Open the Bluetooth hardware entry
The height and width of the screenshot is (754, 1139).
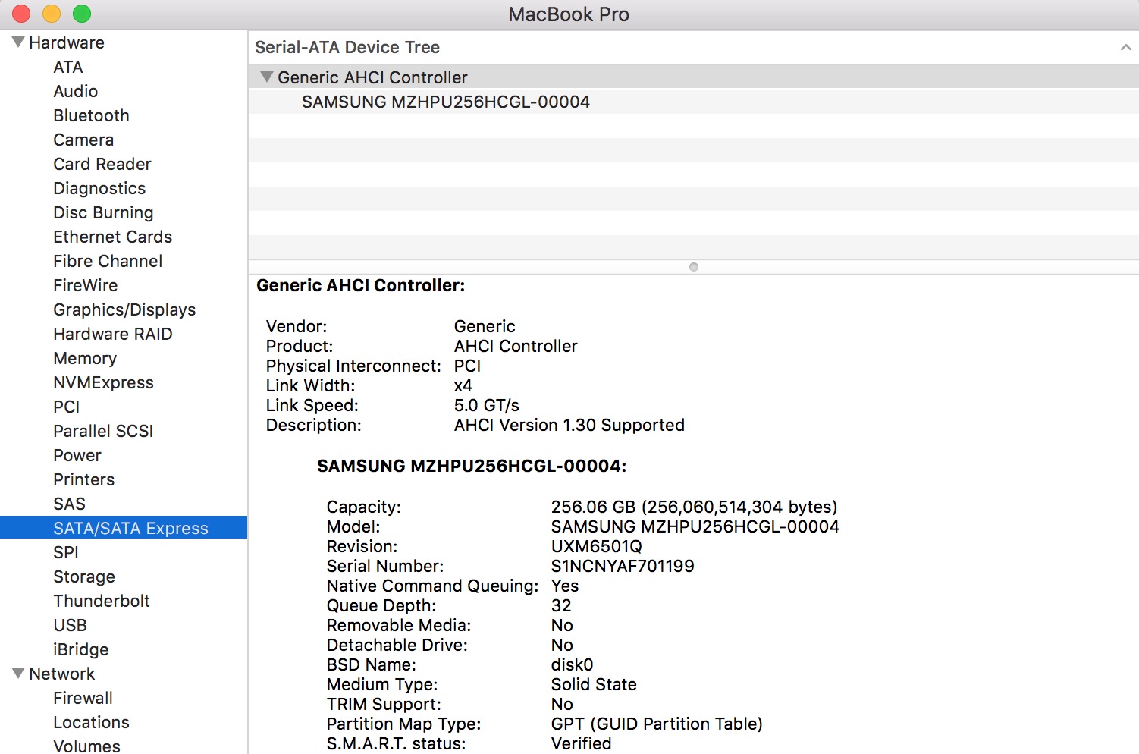(92, 115)
